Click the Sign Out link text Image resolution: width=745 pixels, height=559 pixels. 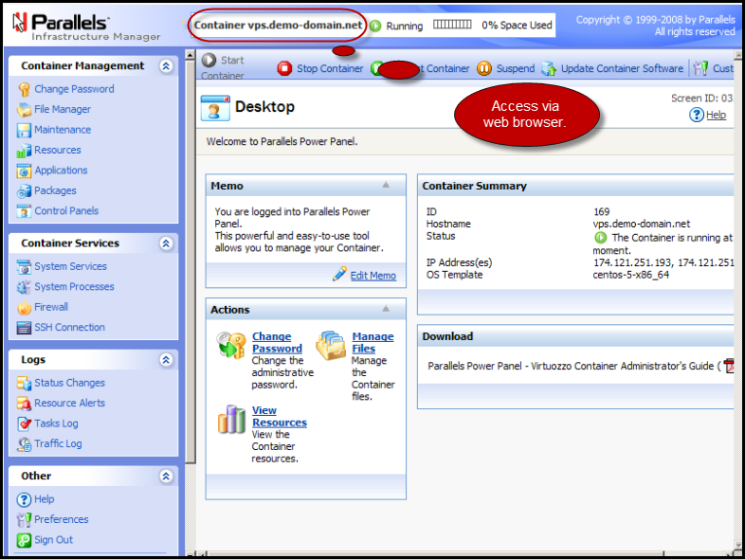54,540
